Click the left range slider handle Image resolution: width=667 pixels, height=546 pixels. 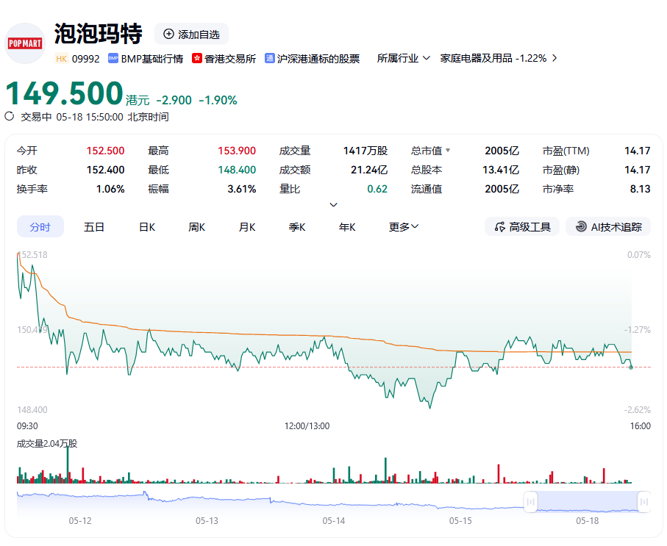pyautogui.click(x=530, y=502)
